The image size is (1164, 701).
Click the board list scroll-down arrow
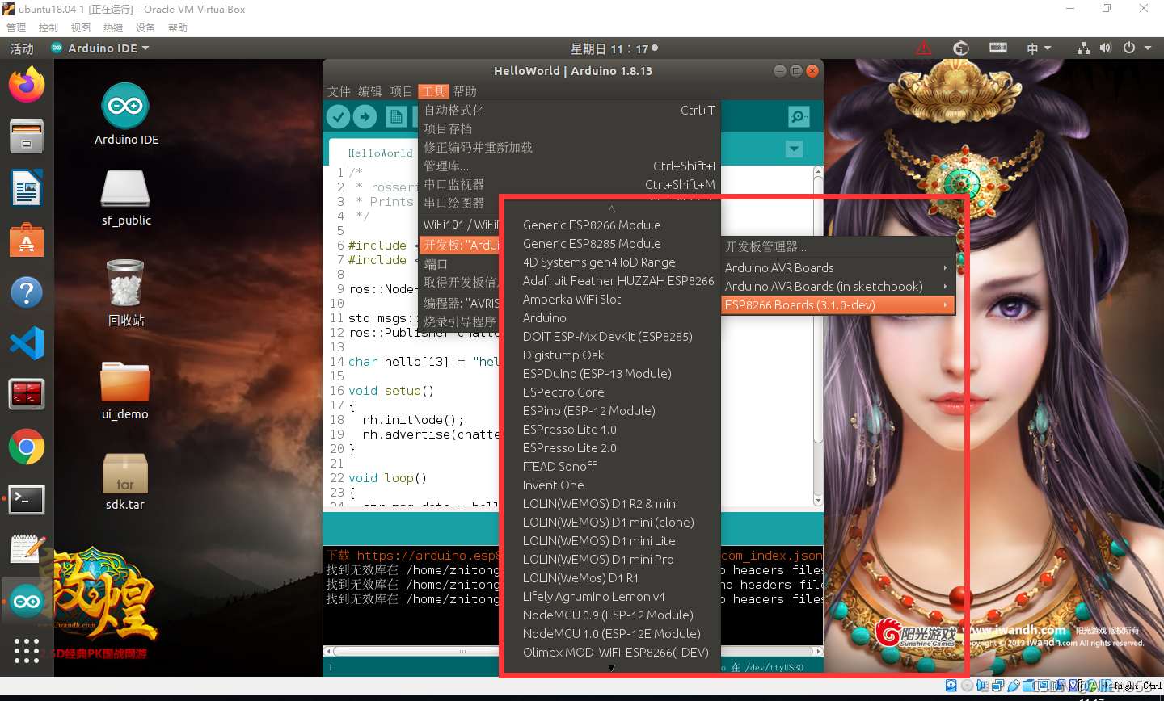point(611,668)
